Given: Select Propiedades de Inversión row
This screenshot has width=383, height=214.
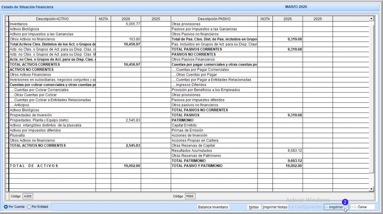Looking at the screenshot, I should [52, 115].
